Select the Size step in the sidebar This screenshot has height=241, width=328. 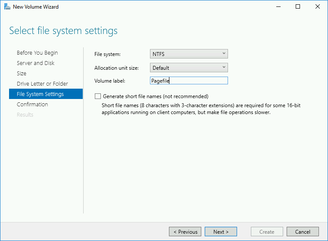(x=22, y=74)
